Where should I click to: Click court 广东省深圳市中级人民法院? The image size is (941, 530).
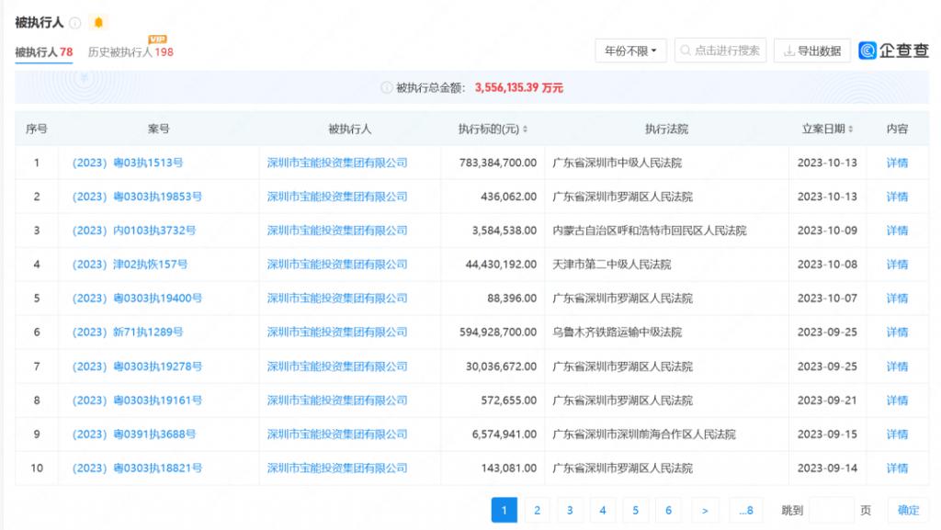[x=617, y=164]
